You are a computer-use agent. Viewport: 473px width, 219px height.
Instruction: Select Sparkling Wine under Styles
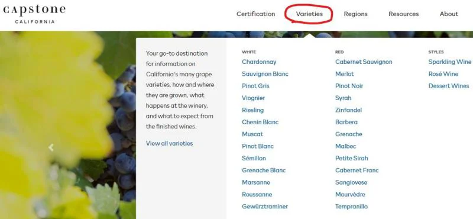450,62
